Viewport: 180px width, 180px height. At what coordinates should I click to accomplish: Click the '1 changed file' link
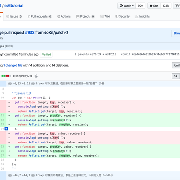[x=13, y=65]
